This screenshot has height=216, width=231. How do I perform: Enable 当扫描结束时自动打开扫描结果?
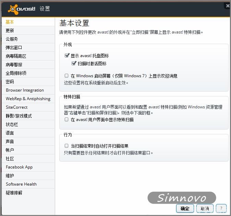[x=66, y=146]
